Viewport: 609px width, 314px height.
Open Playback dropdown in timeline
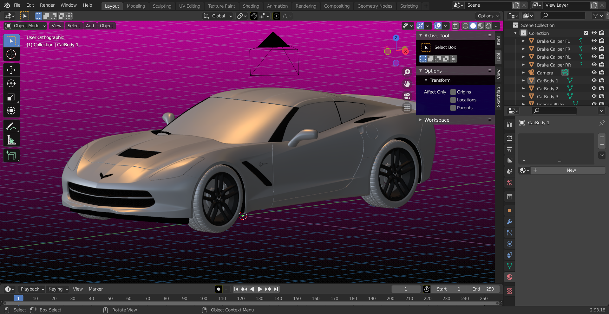click(32, 289)
